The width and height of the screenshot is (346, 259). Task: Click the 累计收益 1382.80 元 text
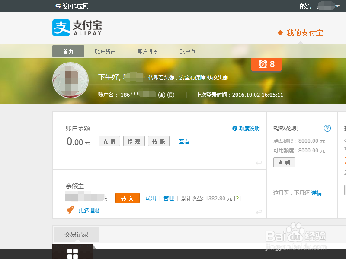point(207,199)
